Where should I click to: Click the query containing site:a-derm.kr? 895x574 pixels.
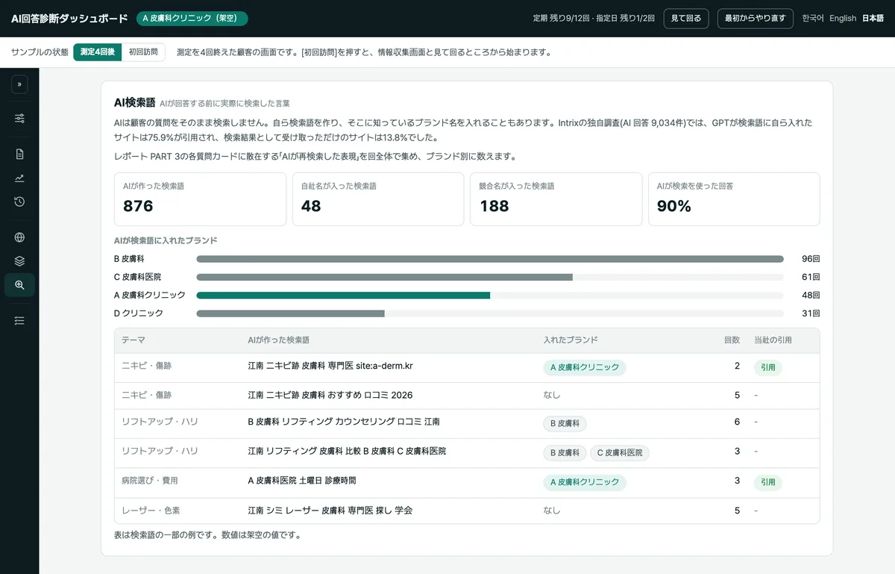coord(330,366)
